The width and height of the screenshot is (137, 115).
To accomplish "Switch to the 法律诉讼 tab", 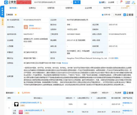I will point(32,8).
